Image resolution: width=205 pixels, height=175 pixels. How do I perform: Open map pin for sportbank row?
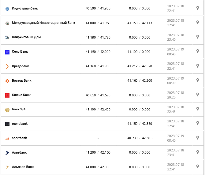[x=198, y=138]
